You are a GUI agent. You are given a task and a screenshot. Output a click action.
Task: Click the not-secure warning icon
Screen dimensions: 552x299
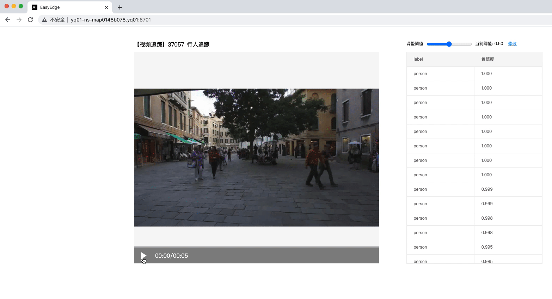[x=44, y=20]
